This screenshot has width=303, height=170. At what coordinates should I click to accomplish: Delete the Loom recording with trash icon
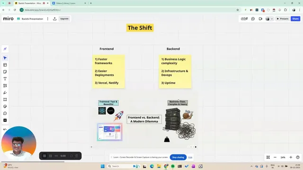[77, 156]
